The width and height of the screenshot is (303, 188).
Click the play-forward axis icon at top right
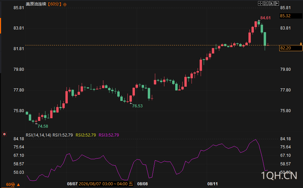271,3
